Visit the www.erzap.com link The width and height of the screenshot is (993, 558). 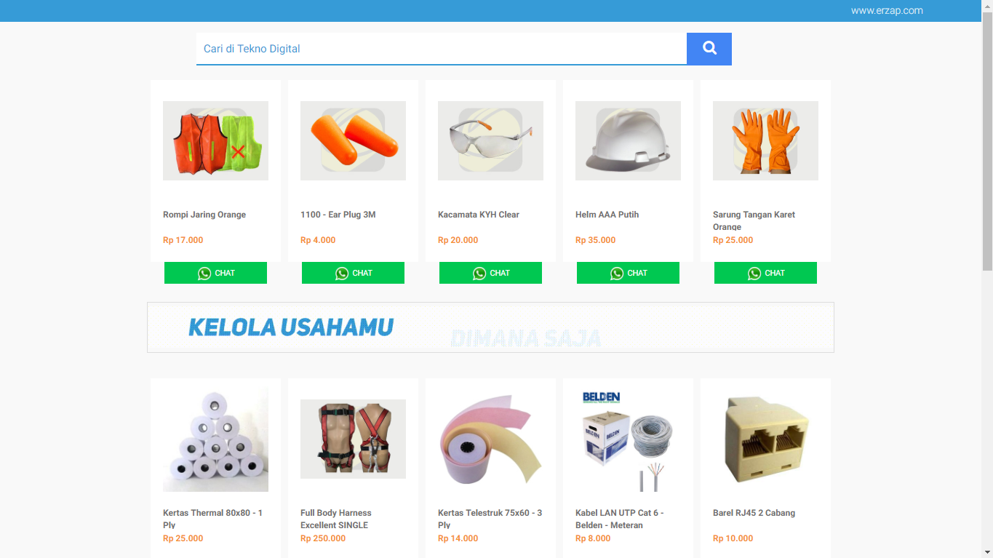pyautogui.click(x=887, y=10)
